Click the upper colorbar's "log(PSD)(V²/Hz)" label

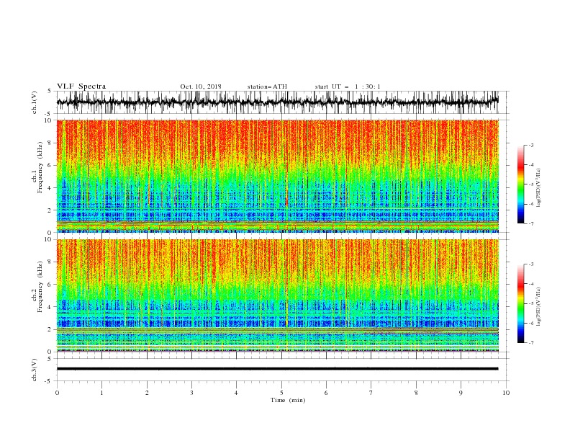tap(539, 188)
